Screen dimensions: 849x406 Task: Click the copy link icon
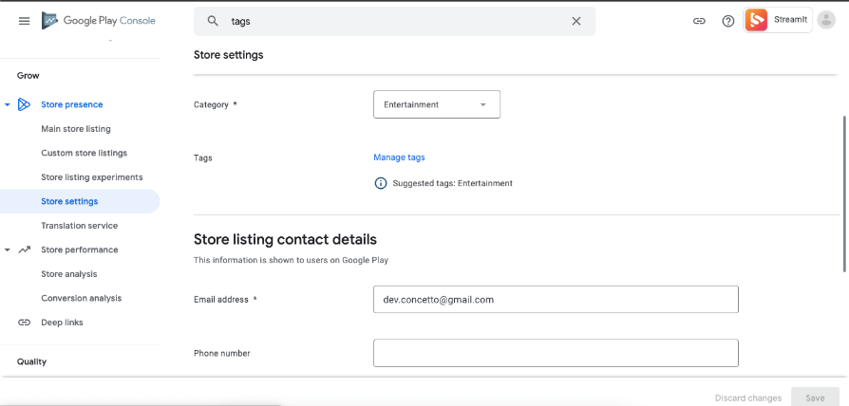(699, 21)
